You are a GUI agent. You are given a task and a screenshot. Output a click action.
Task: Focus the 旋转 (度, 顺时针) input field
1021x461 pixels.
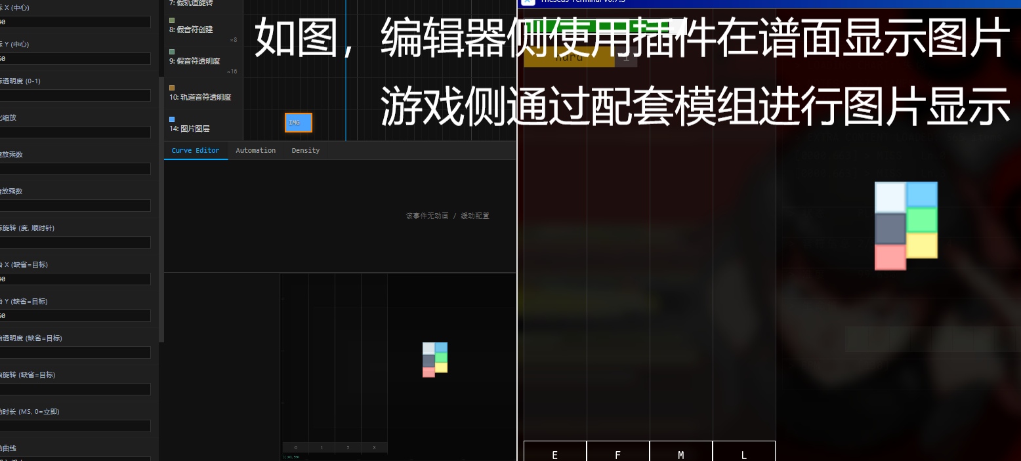tap(75, 243)
